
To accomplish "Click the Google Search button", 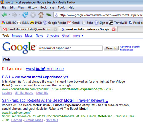I will (111, 48).
